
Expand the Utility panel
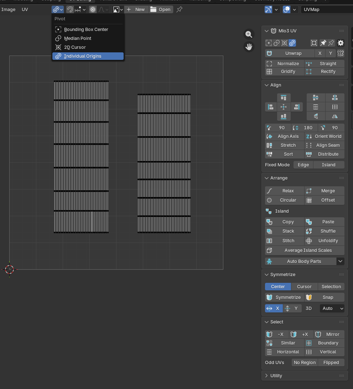(276, 376)
